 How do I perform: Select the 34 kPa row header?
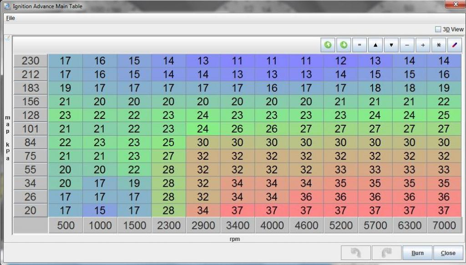(30, 183)
